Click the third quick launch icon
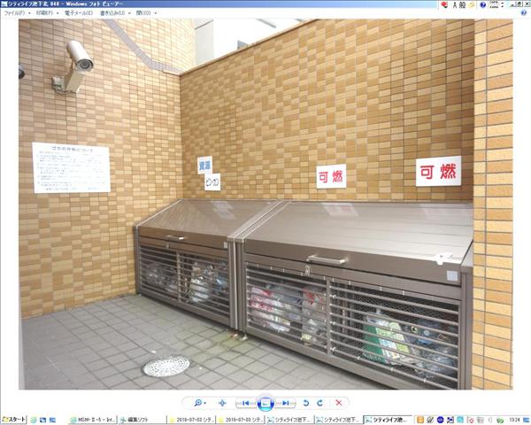 (x=52, y=420)
